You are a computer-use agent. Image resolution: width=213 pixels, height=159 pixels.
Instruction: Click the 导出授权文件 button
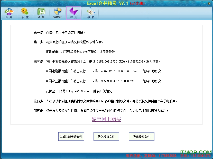[141, 137]
